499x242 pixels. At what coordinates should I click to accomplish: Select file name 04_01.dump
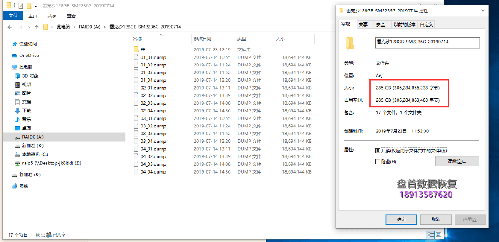153,149
